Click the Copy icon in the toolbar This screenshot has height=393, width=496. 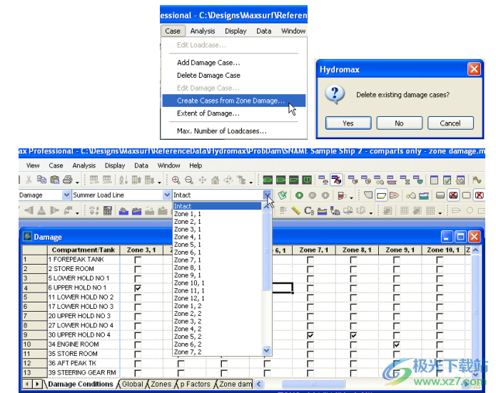coord(41,180)
